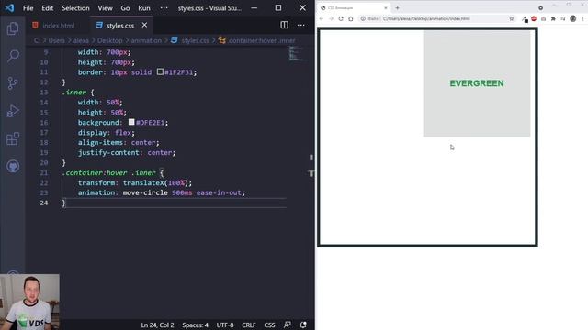This screenshot has height=330, width=588.
Task: Go forward in the browser window
Action: pyautogui.click(x=331, y=18)
